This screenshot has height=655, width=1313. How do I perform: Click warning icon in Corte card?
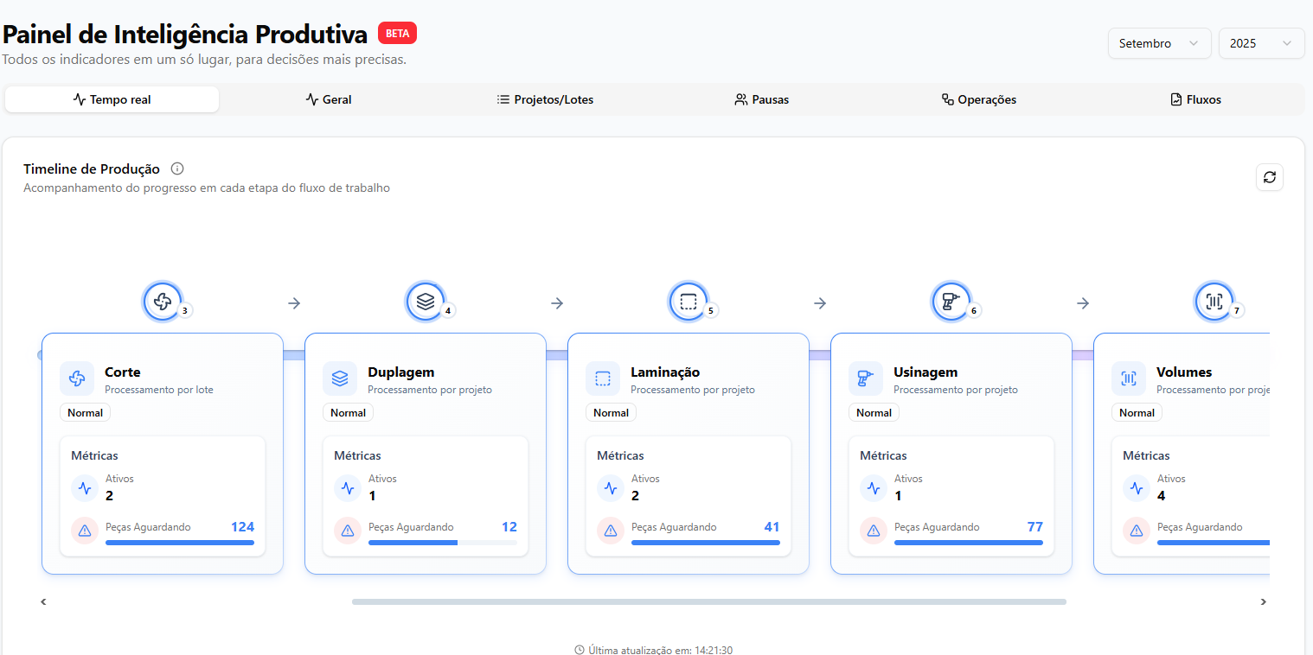click(x=85, y=531)
